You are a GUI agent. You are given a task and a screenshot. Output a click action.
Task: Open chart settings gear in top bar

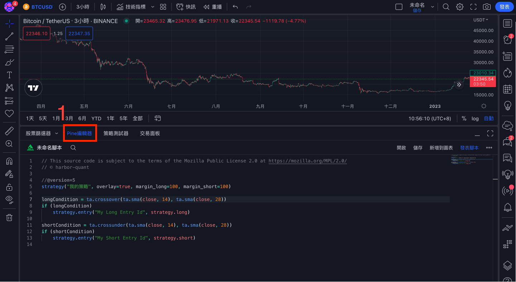pos(460,7)
